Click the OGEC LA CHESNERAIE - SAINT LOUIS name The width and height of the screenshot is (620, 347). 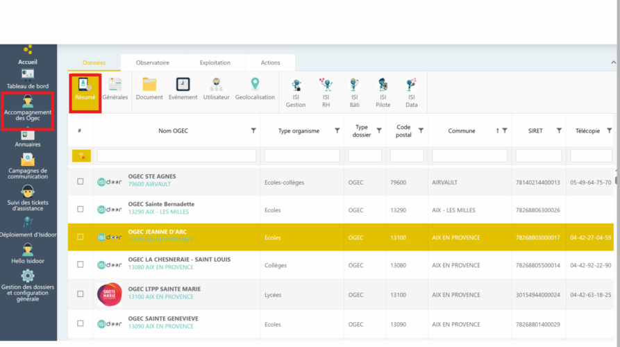click(x=179, y=260)
